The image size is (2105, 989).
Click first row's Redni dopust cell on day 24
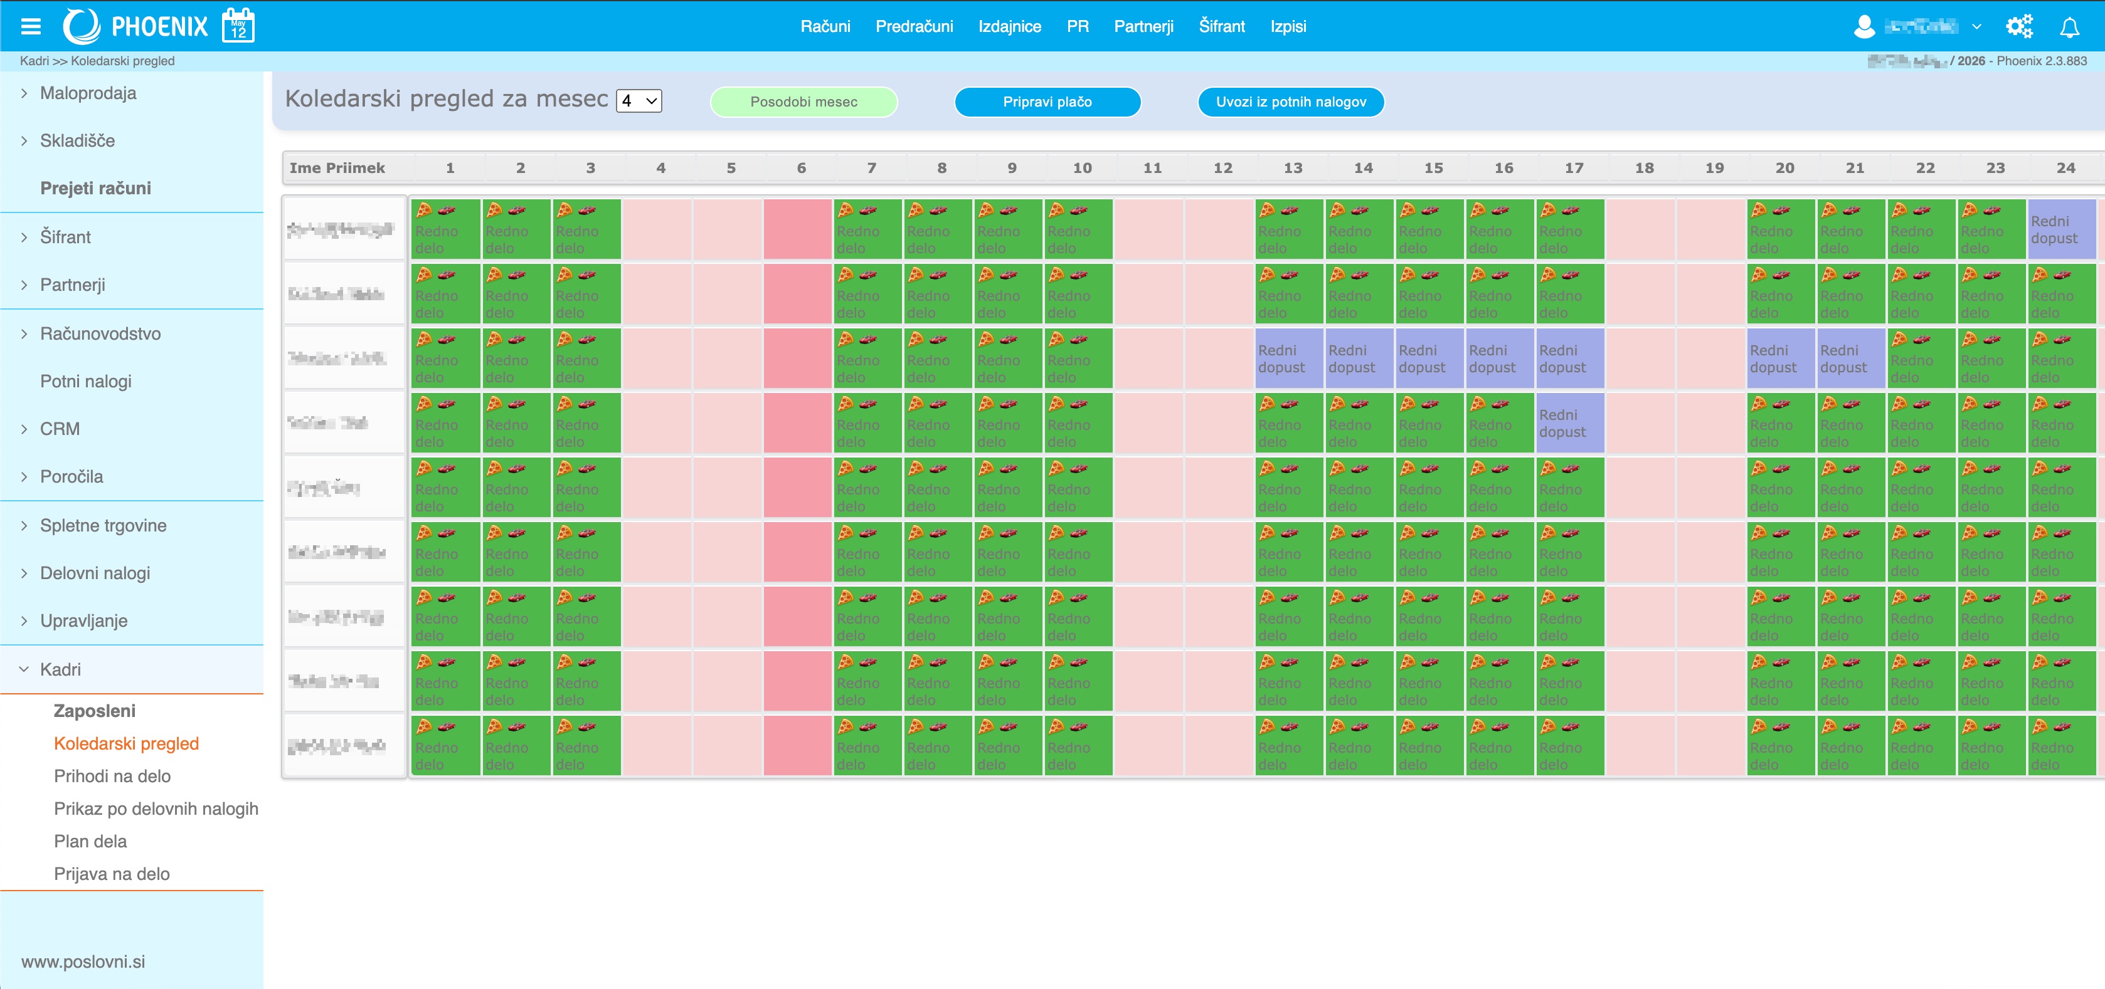tap(2062, 229)
